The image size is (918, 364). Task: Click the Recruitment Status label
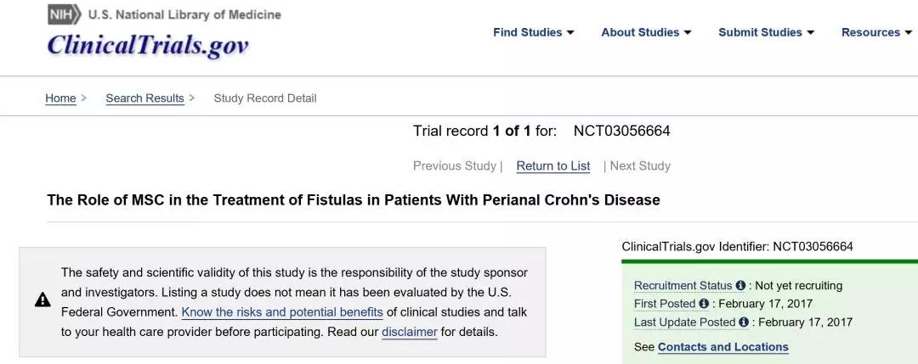[683, 286]
